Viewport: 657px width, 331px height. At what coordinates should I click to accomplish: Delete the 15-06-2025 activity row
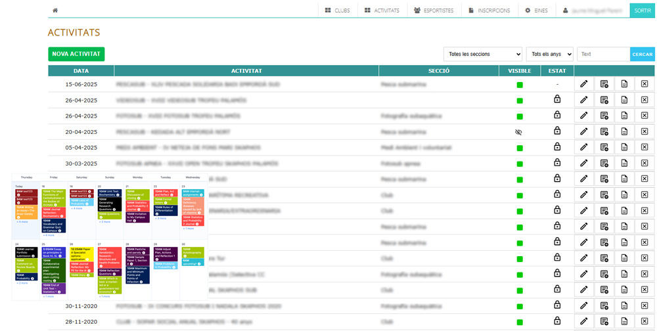pyautogui.click(x=645, y=84)
